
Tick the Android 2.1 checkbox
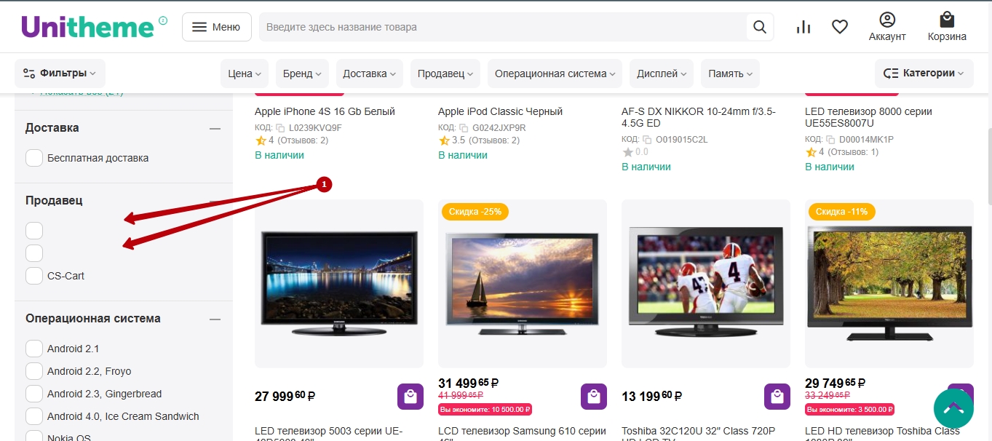[34, 349]
